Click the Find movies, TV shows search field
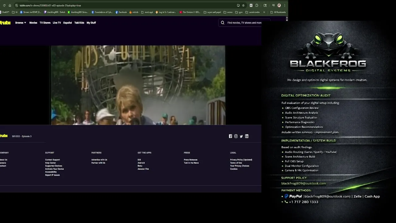396x223 pixels. (244, 23)
